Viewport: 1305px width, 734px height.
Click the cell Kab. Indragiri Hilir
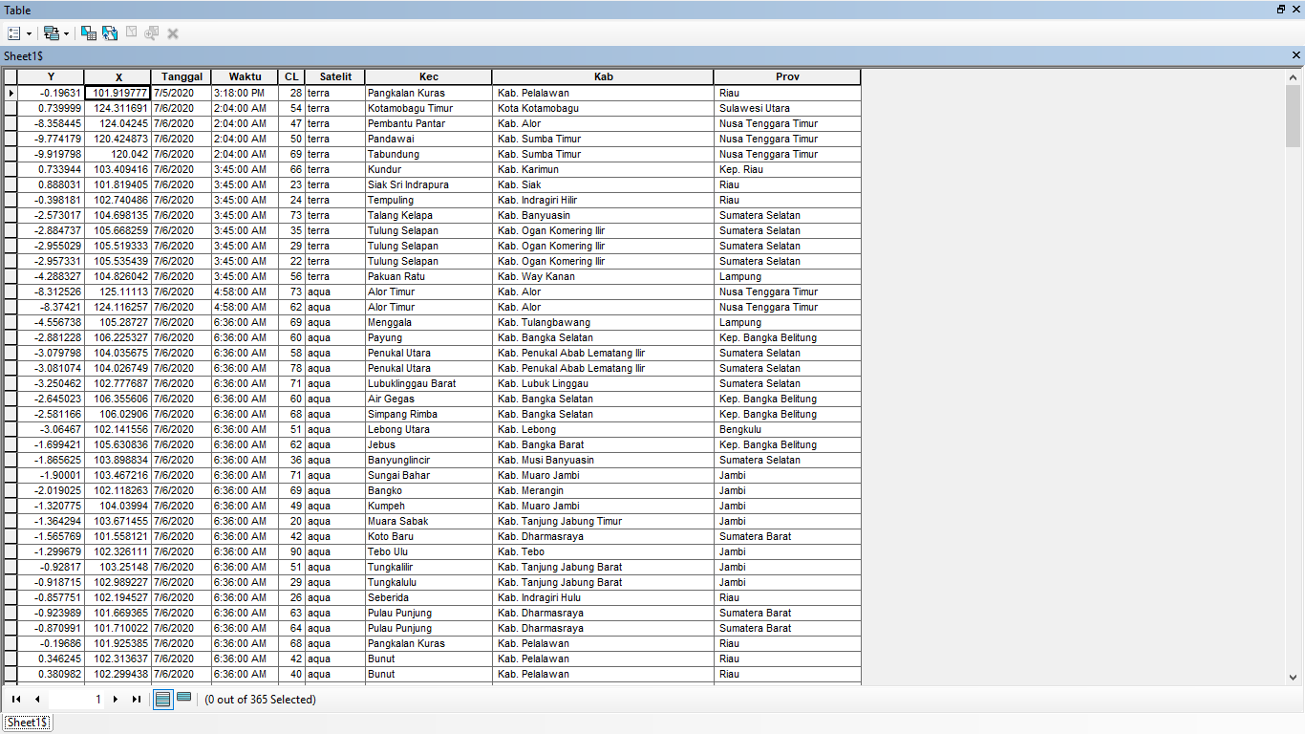[604, 200]
